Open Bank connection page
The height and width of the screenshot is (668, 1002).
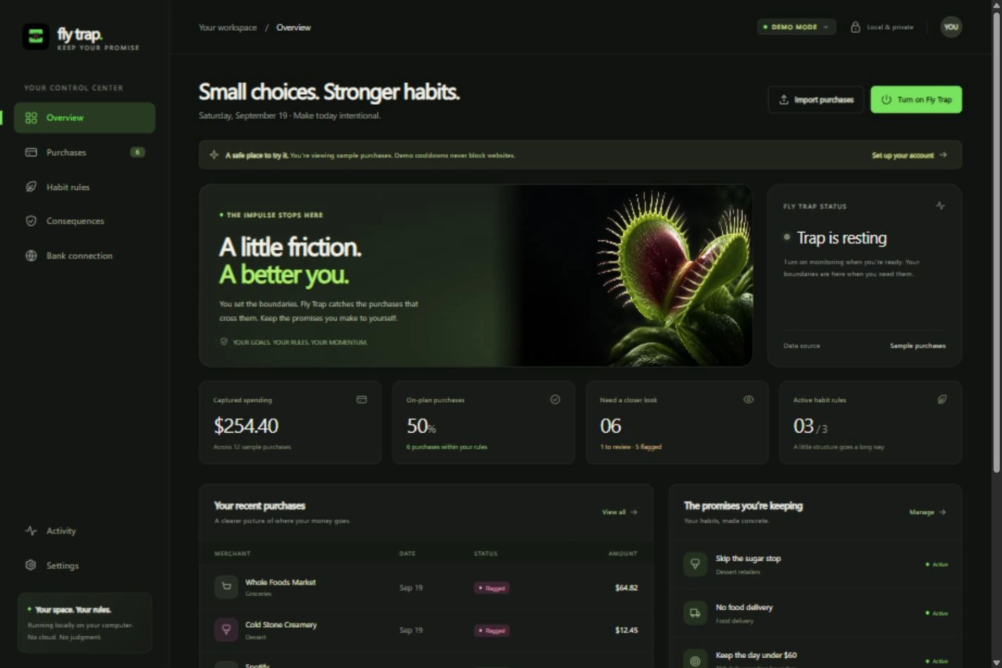[x=84, y=255]
